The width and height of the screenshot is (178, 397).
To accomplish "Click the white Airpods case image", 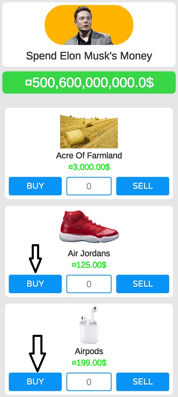I will (89, 325).
